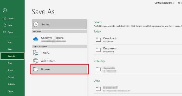Open the Export page
The height and width of the screenshot is (96, 182).
(x=12, y=77)
